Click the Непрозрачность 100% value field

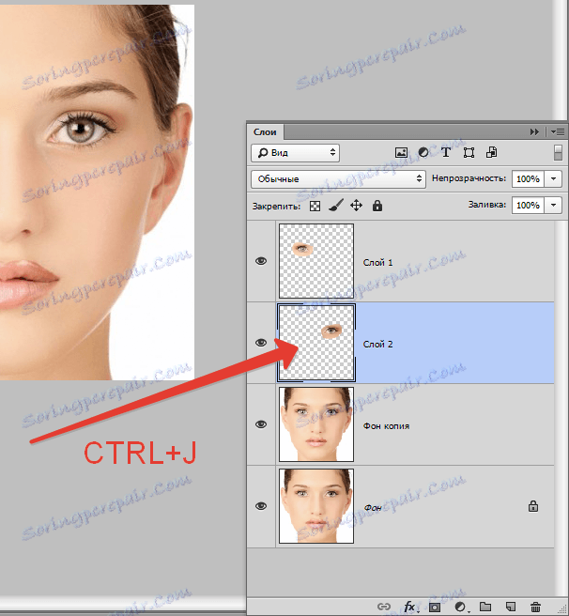tap(528, 178)
